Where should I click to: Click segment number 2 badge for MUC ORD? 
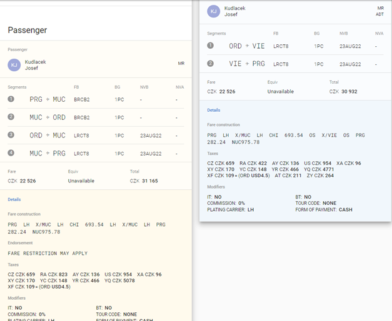11,117
